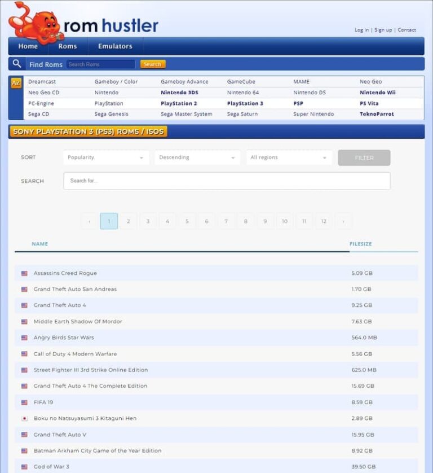Click the Contact link
Image resolution: width=433 pixels, height=473 pixels.
point(407,30)
